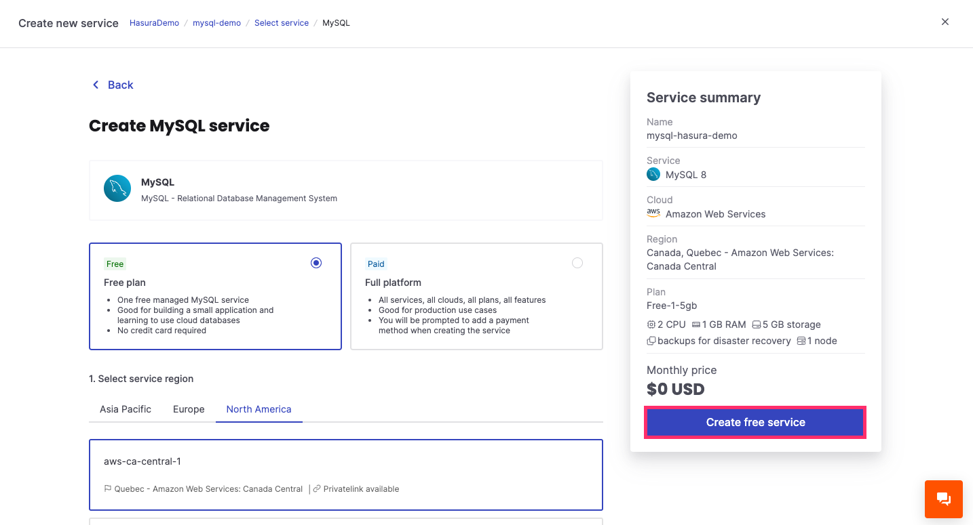973x525 pixels.
Task: Click the Create MySQL service heading
Action: coord(179,125)
